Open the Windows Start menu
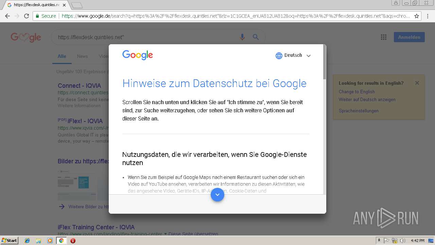 point(9,240)
